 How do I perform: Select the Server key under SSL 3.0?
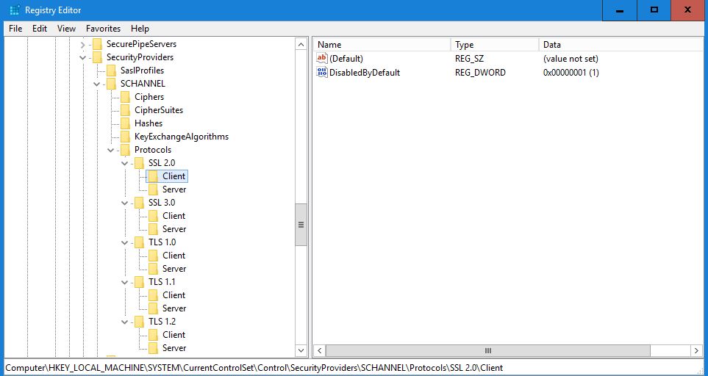pyautogui.click(x=174, y=229)
